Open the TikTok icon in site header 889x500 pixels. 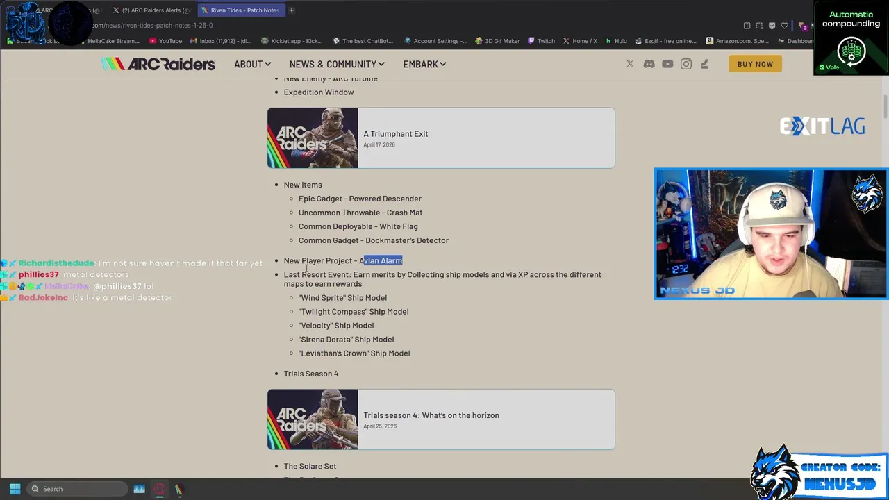click(704, 64)
